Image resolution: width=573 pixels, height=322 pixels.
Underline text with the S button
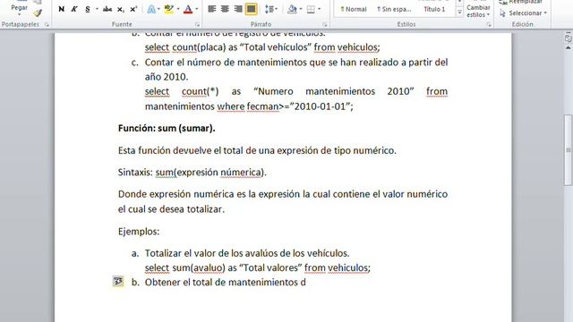(88, 9)
